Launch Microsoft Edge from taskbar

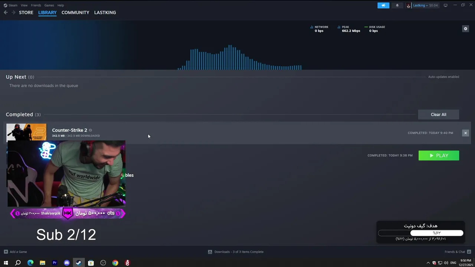click(30, 263)
